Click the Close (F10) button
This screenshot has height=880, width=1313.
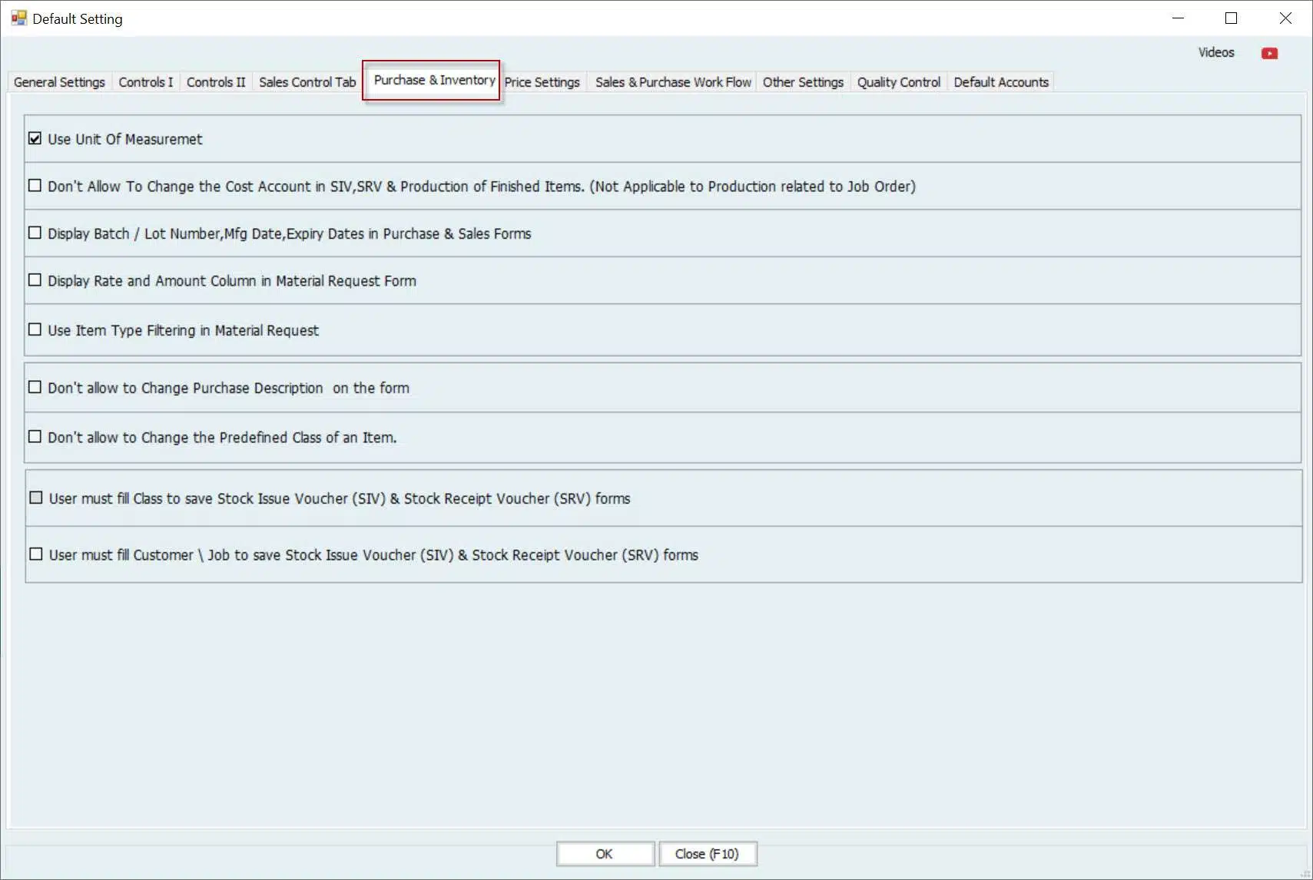[x=707, y=854]
